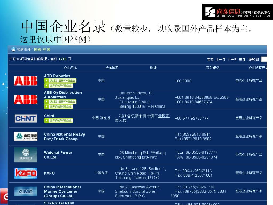This screenshot has height=205, width=273.
Task: View all products for Chint
Action: [x=249, y=118]
